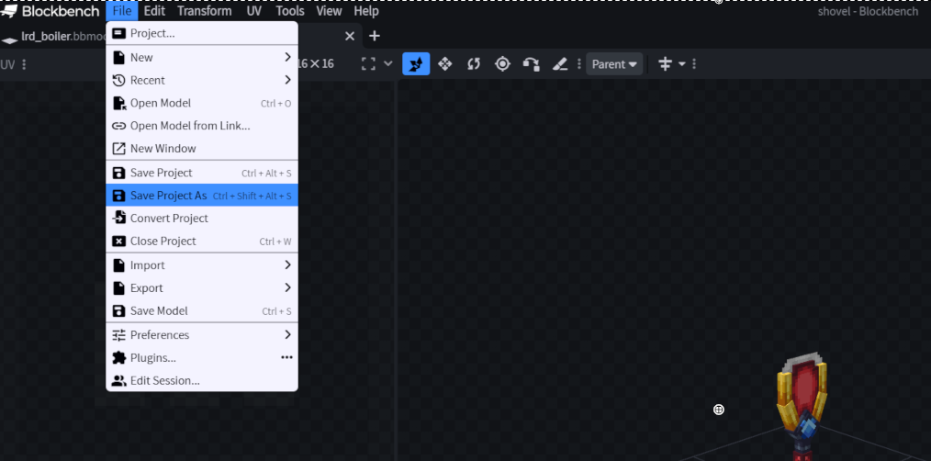This screenshot has height=461, width=931.
Task: Choose Close Project
Action: click(x=202, y=242)
